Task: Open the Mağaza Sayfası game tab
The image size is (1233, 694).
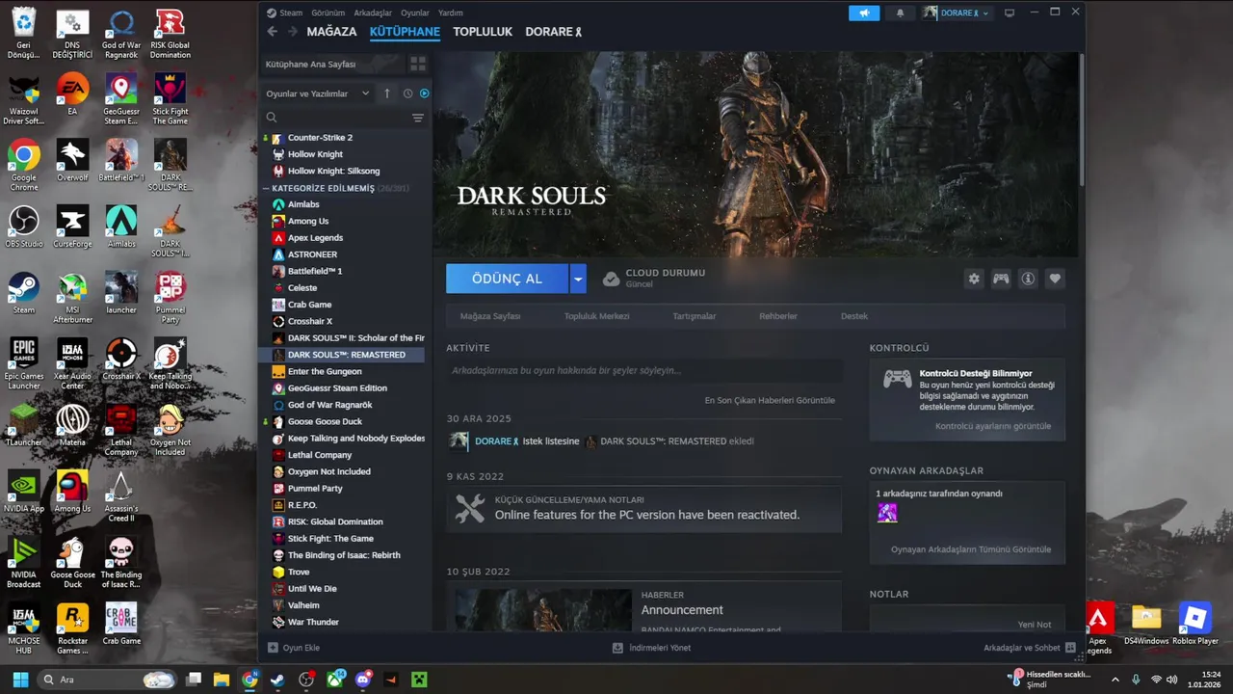Action: (x=490, y=316)
